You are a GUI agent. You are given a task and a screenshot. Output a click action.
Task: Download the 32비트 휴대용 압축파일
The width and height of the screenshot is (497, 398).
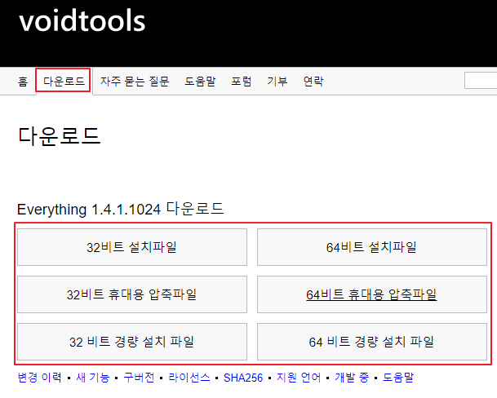tap(132, 294)
